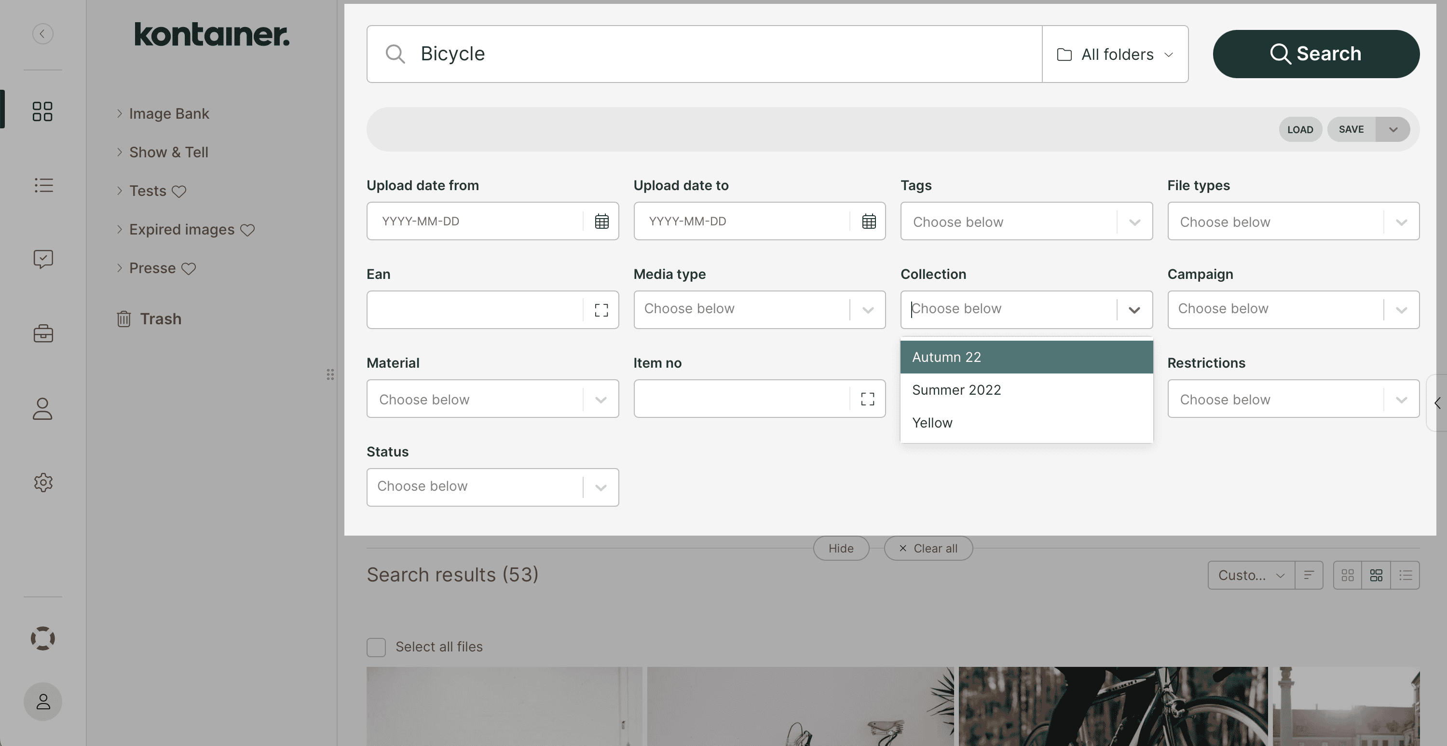This screenshot has height=746, width=1447.
Task: Click the Bicycle search input field
Action: pyautogui.click(x=703, y=53)
